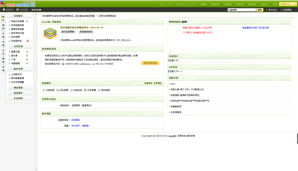Open 文件式管理器 in the sidebar
Viewport: 298px width, 171px height.
pyautogui.click(x=17, y=82)
